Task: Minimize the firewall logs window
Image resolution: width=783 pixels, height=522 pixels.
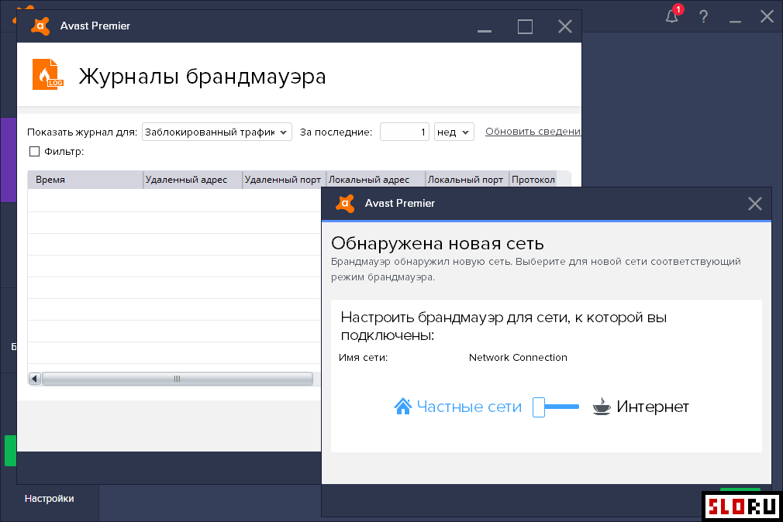Action: (x=485, y=30)
